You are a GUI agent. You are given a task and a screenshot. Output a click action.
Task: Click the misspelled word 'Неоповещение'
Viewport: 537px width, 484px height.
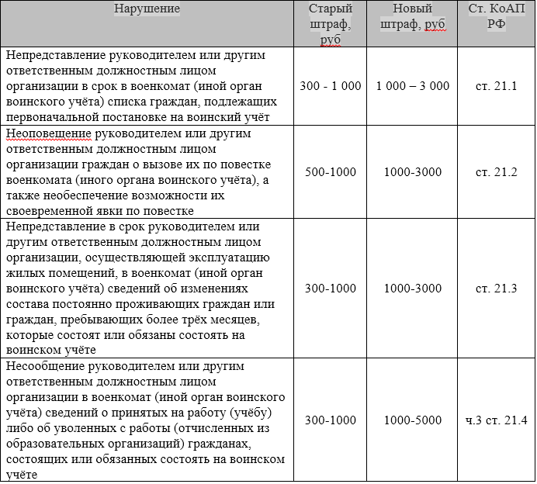[x=49, y=133]
